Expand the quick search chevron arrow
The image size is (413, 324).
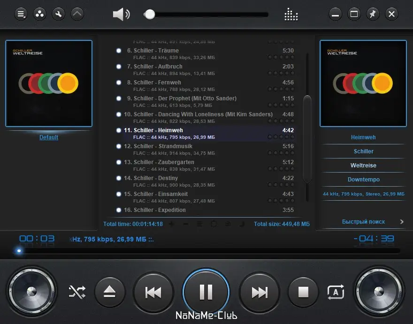pyautogui.click(x=402, y=222)
